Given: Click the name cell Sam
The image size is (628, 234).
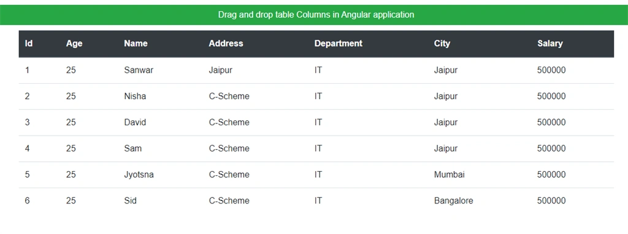Looking at the screenshot, I should pyautogui.click(x=133, y=148).
